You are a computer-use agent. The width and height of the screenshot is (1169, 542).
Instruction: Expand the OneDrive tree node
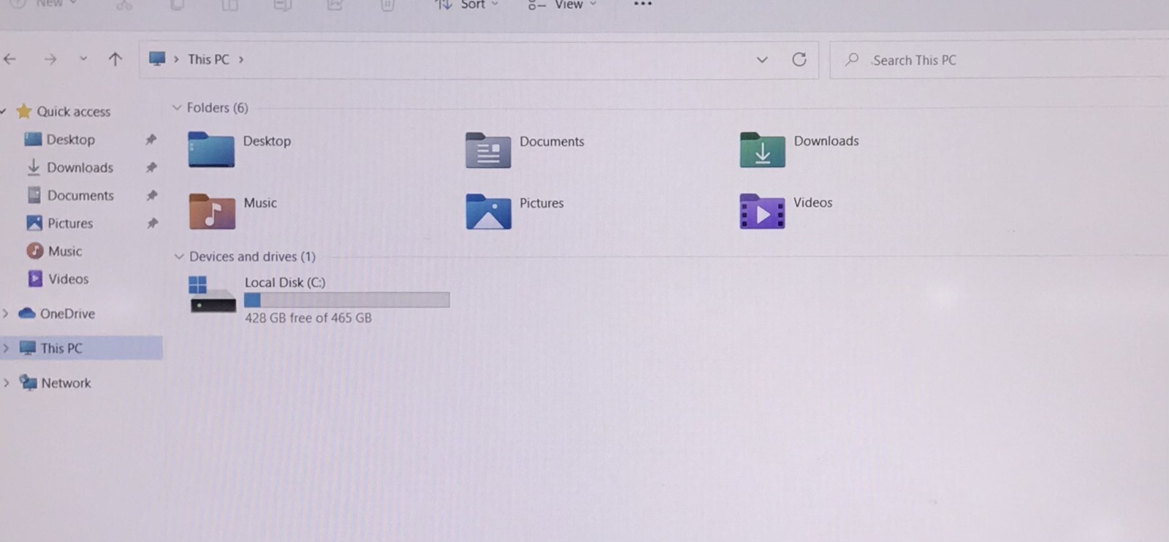(x=6, y=313)
